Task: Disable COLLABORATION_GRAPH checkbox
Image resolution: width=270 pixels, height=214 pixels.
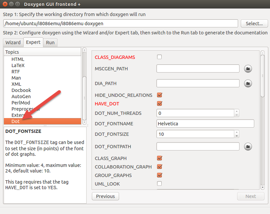Action: point(159,167)
